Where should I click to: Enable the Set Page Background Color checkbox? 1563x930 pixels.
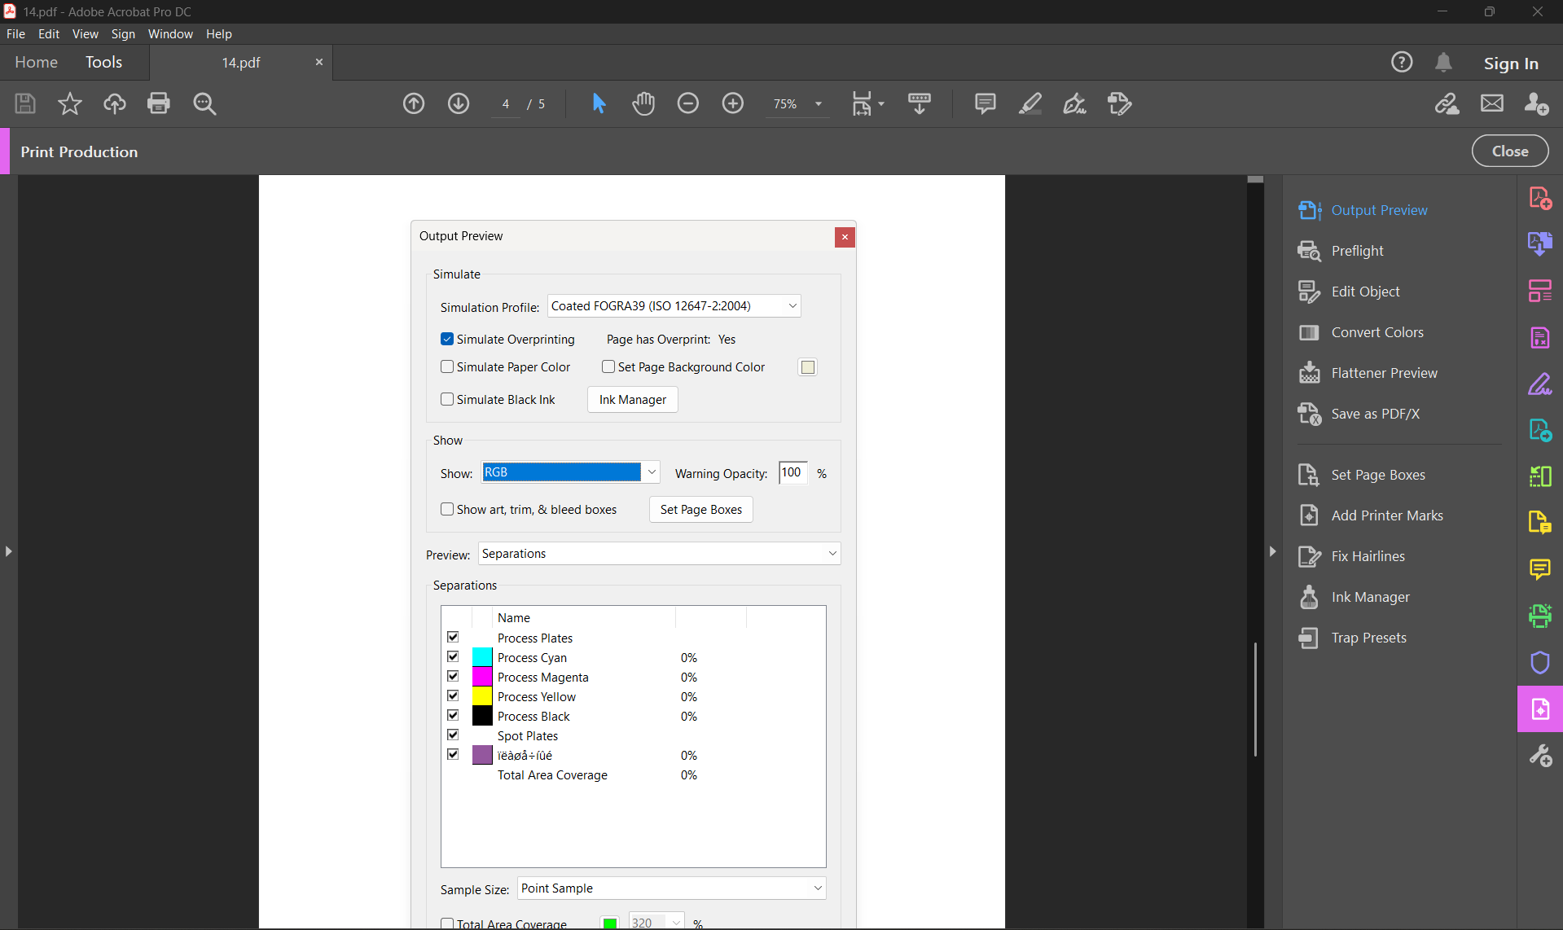coord(608,366)
